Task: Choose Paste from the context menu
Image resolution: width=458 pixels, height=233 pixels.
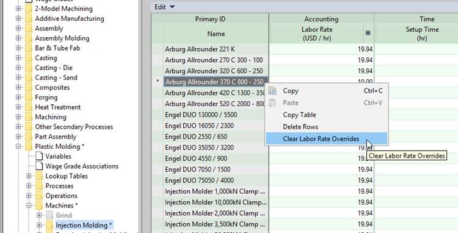Action: point(327,102)
